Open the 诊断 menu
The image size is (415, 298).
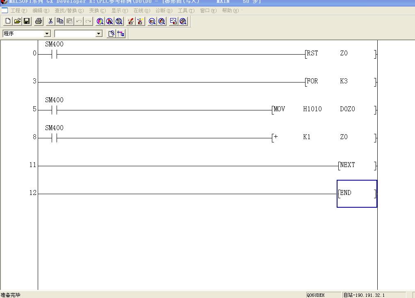(164, 11)
